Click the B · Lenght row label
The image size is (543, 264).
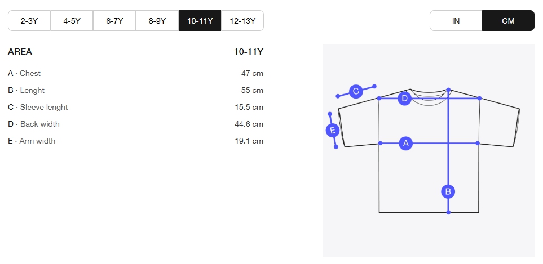click(27, 90)
